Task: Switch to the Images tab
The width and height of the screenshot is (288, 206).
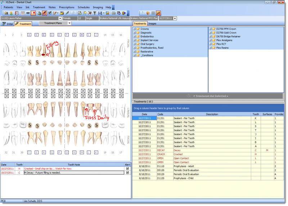Action: coord(152,23)
